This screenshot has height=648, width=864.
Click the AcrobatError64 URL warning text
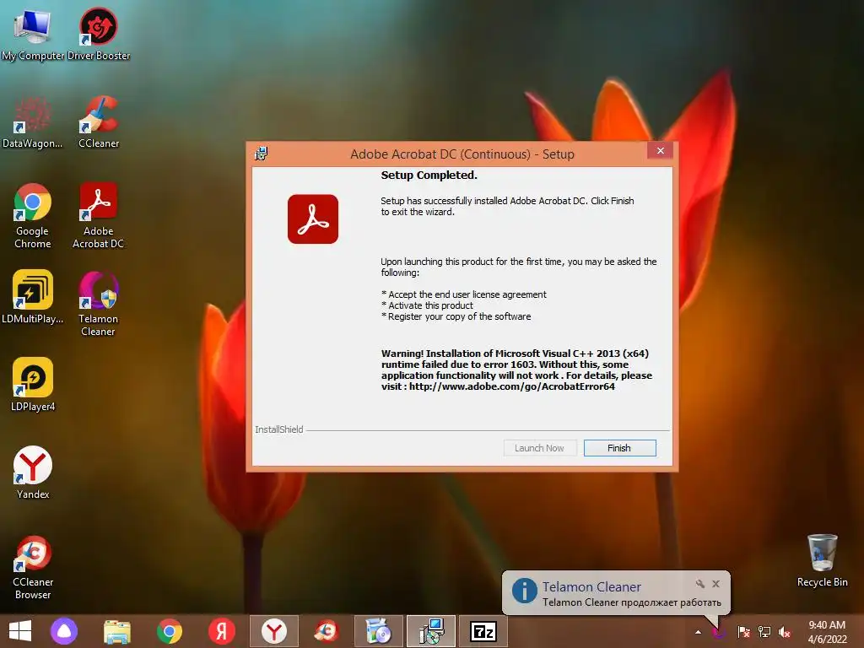pos(512,386)
